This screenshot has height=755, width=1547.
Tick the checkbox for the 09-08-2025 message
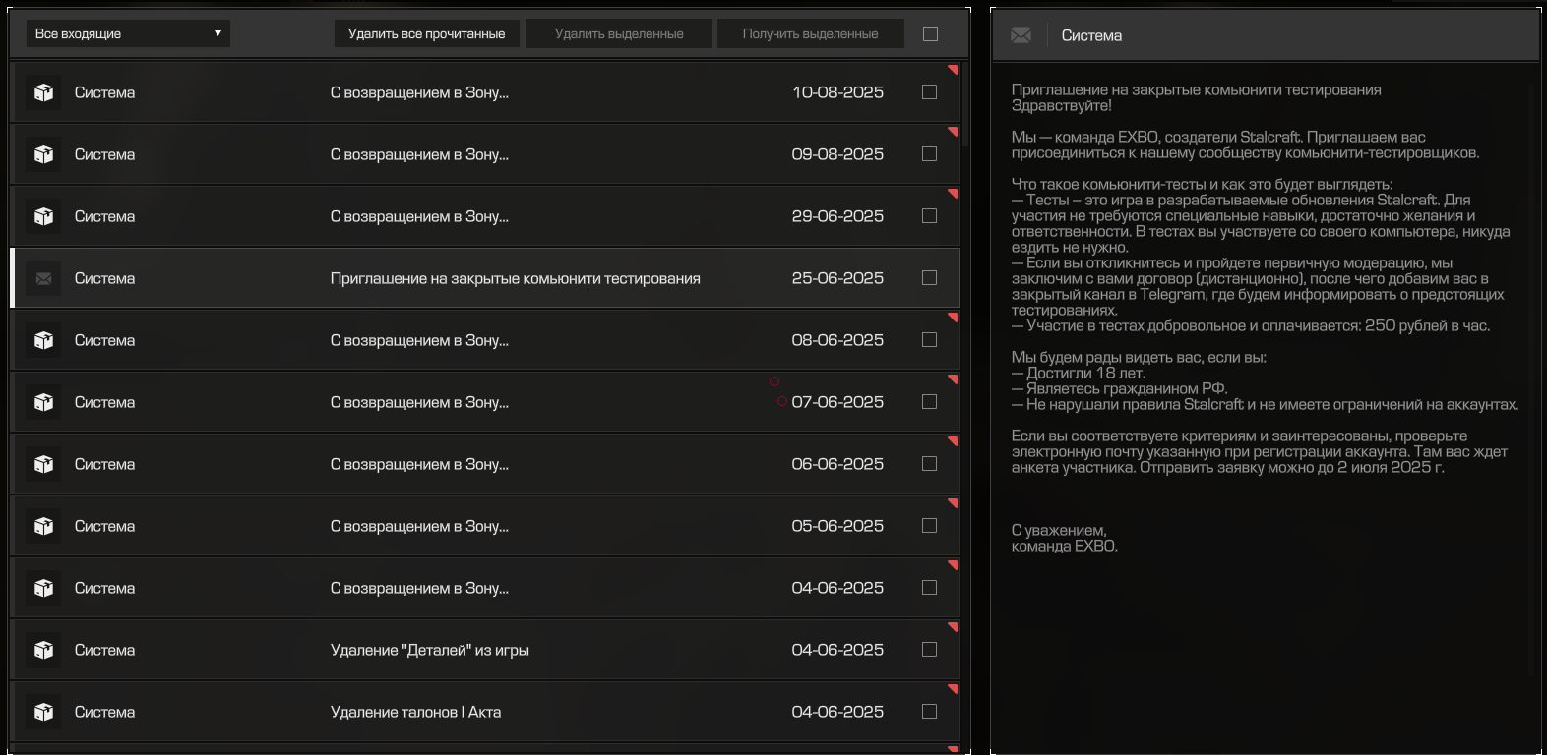click(x=929, y=153)
